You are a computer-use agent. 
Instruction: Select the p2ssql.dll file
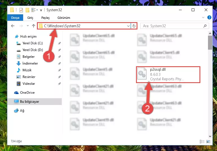(168, 74)
